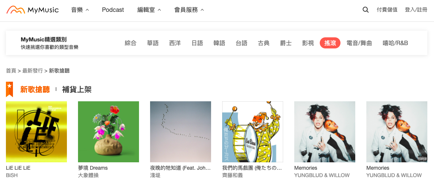The height and width of the screenshot is (183, 434).
Task: Open the 夢境 Dreams album cover
Action: click(109, 132)
